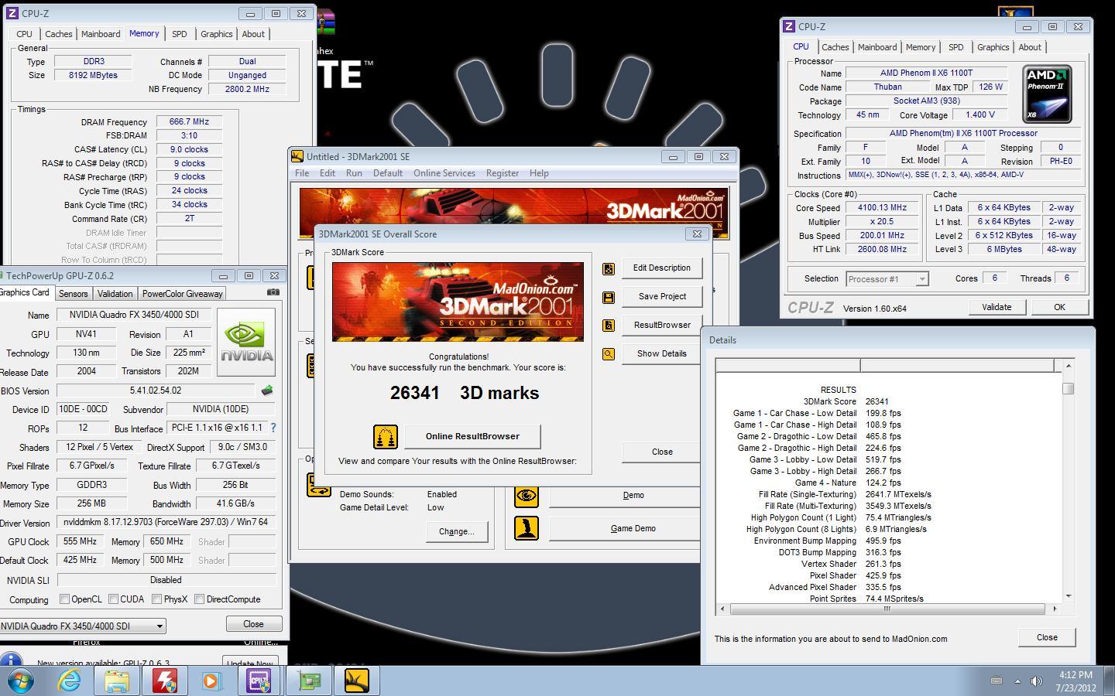Click the volume speaker tray icon

pos(1035,681)
